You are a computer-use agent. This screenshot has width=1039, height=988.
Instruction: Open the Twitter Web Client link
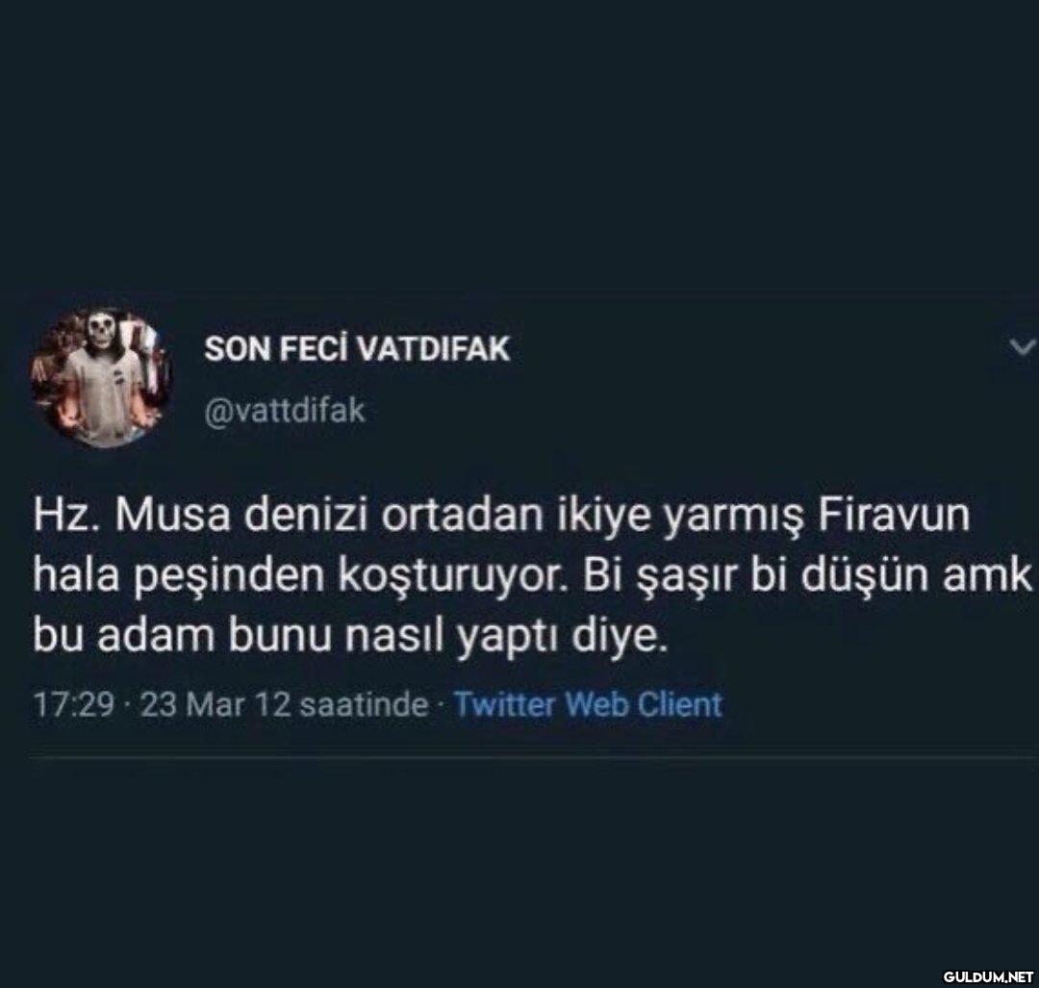pos(588,704)
